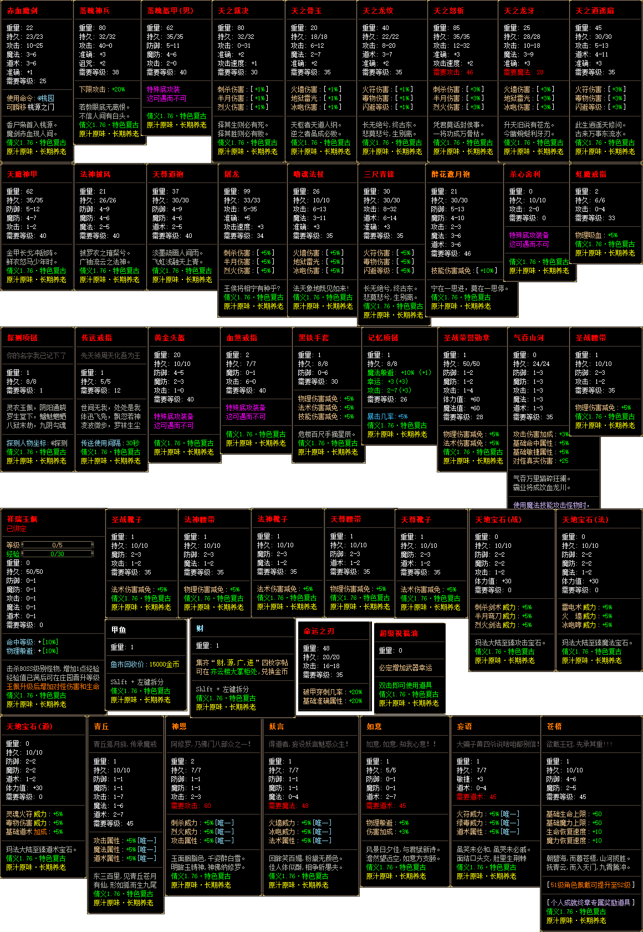Select the 命运之刃 weapon title
643x932 pixels.
(x=319, y=631)
